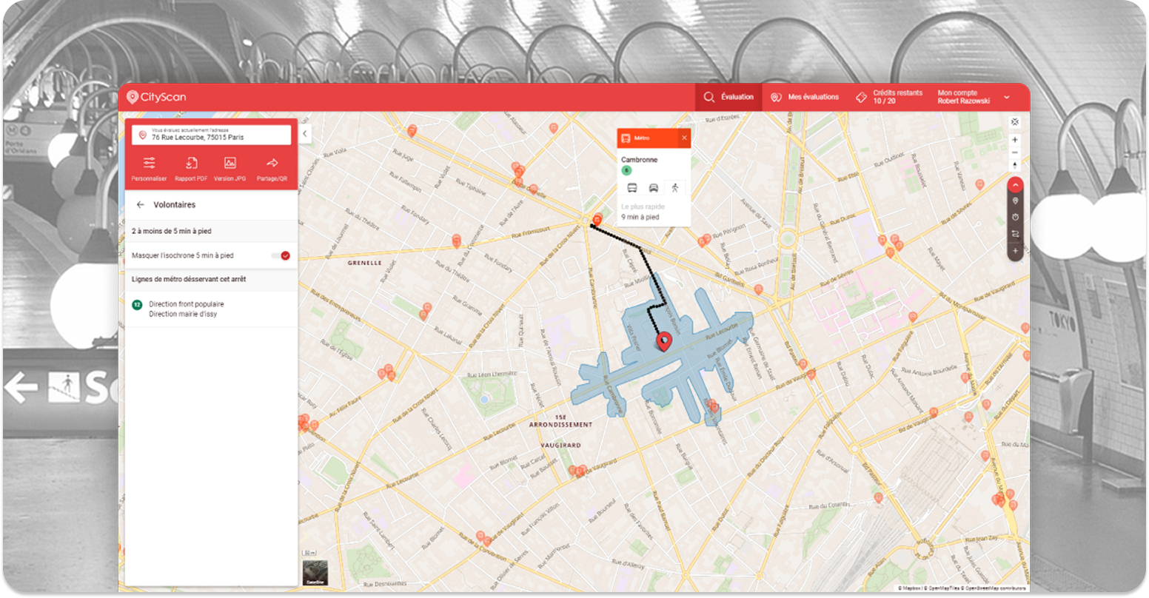Expand the Mon compte dropdown

point(1006,98)
